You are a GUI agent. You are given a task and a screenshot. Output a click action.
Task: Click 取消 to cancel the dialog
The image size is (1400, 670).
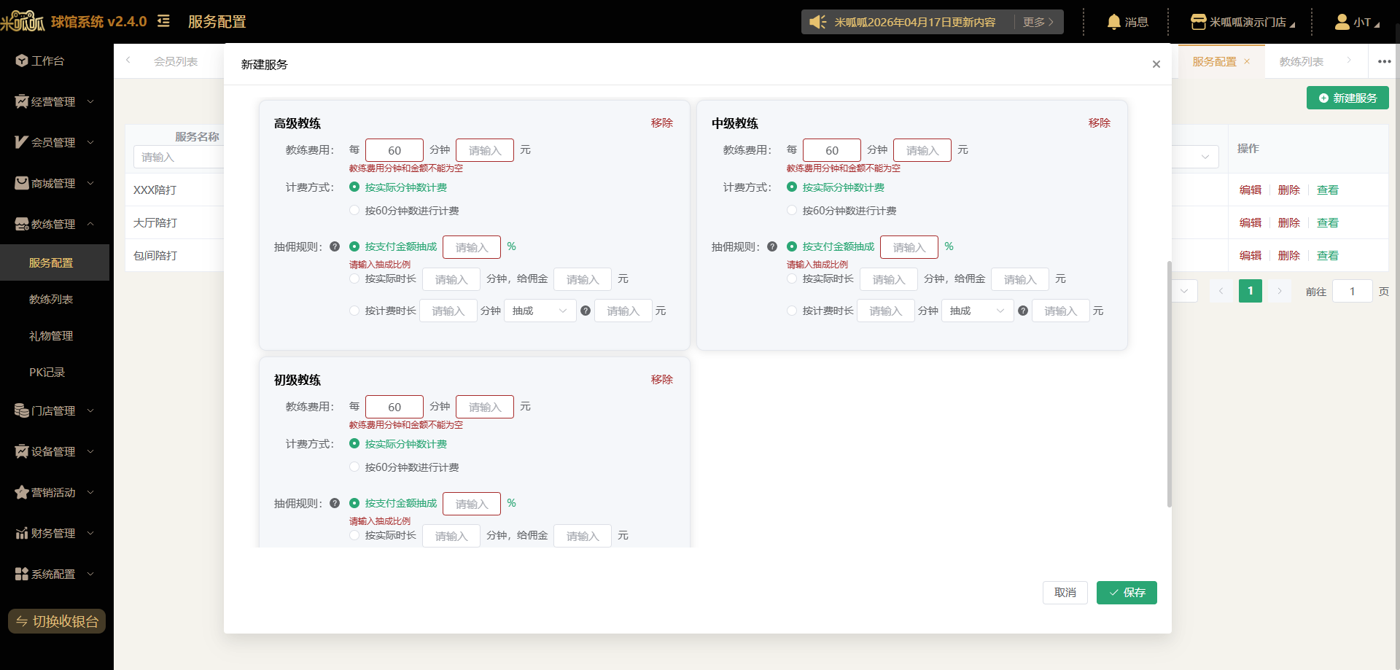click(x=1065, y=593)
